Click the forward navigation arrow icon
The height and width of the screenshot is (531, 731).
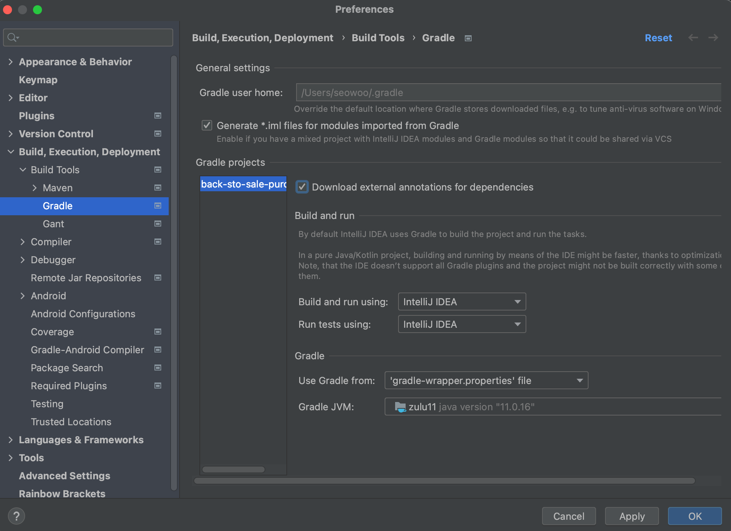713,37
